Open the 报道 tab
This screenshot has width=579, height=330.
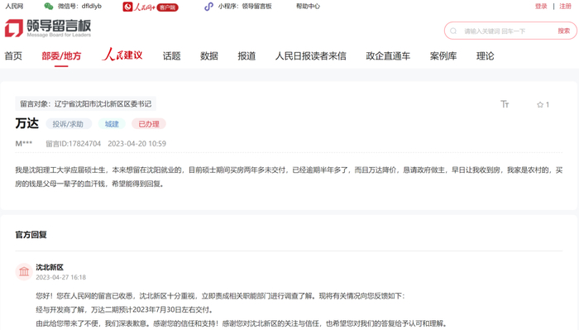coord(246,55)
